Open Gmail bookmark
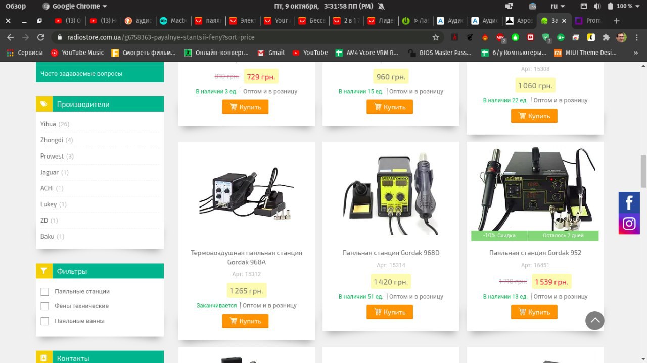 pos(271,53)
